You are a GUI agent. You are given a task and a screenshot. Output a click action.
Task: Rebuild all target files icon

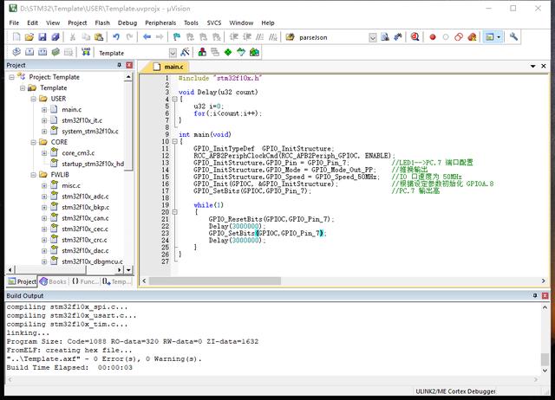pos(42,52)
